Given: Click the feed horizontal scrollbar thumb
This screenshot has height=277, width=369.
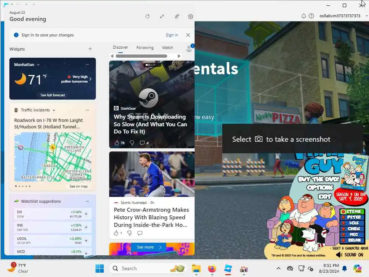Looking at the screenshot, I should [141, 56].
